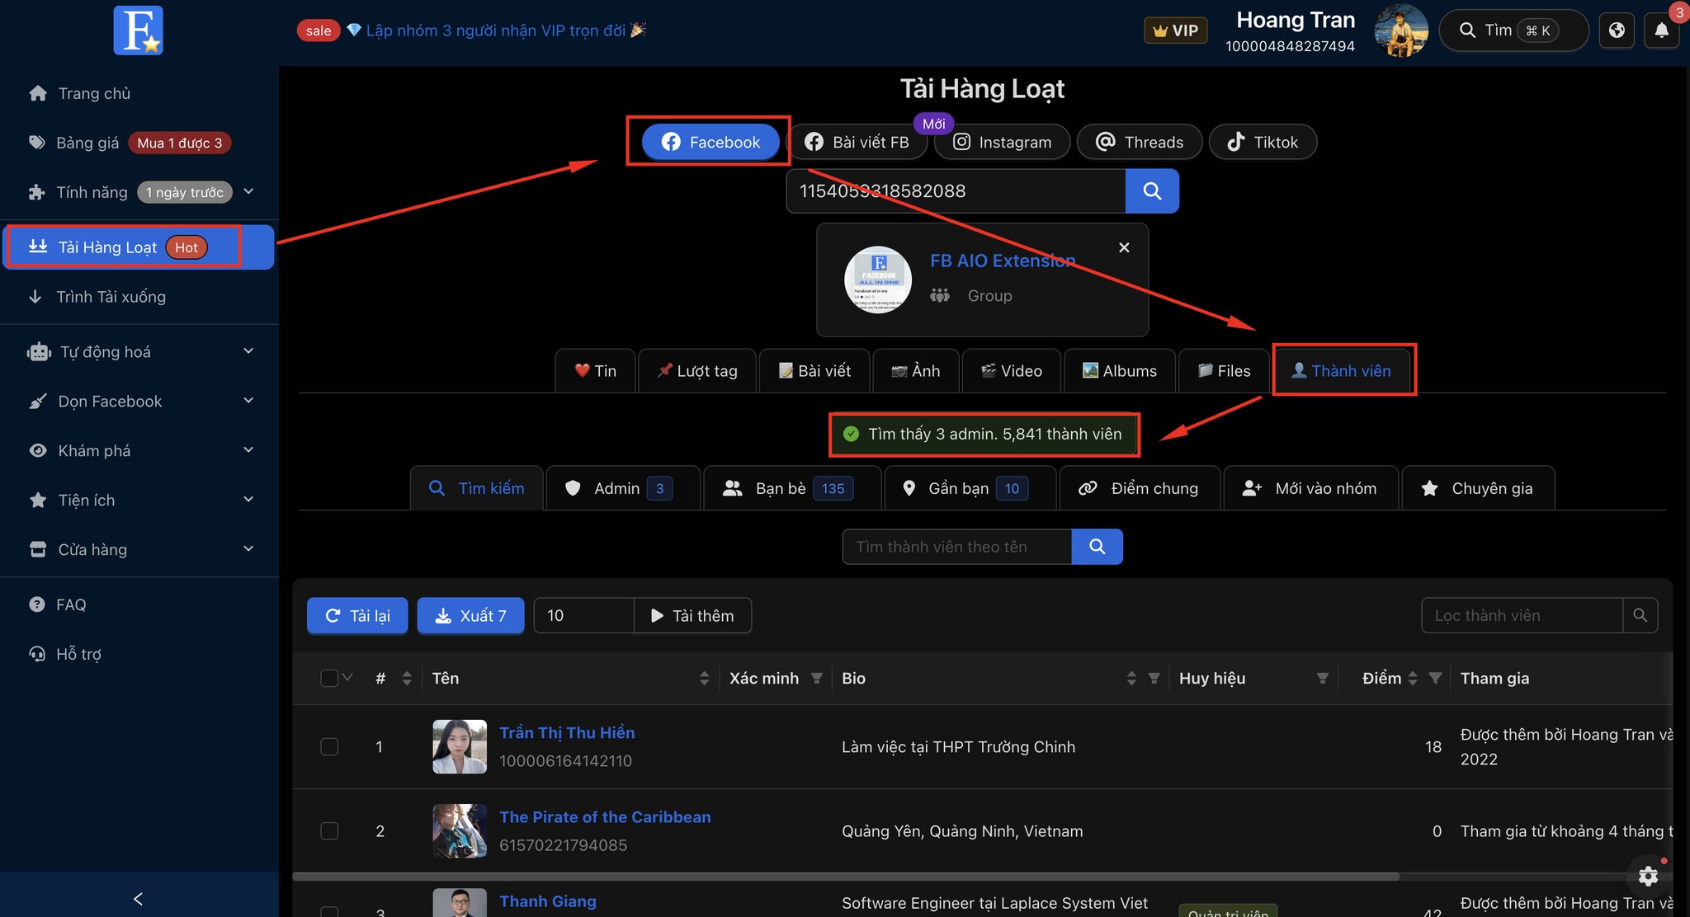Check the box for Trần Thị Thu Hiền
The width and height of the screenshot is (1690, 917).
point(329,746)
